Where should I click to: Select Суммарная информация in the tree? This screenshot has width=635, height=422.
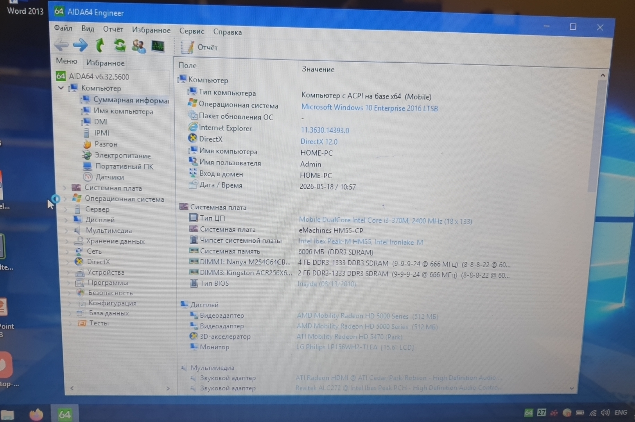coord(125,100)
